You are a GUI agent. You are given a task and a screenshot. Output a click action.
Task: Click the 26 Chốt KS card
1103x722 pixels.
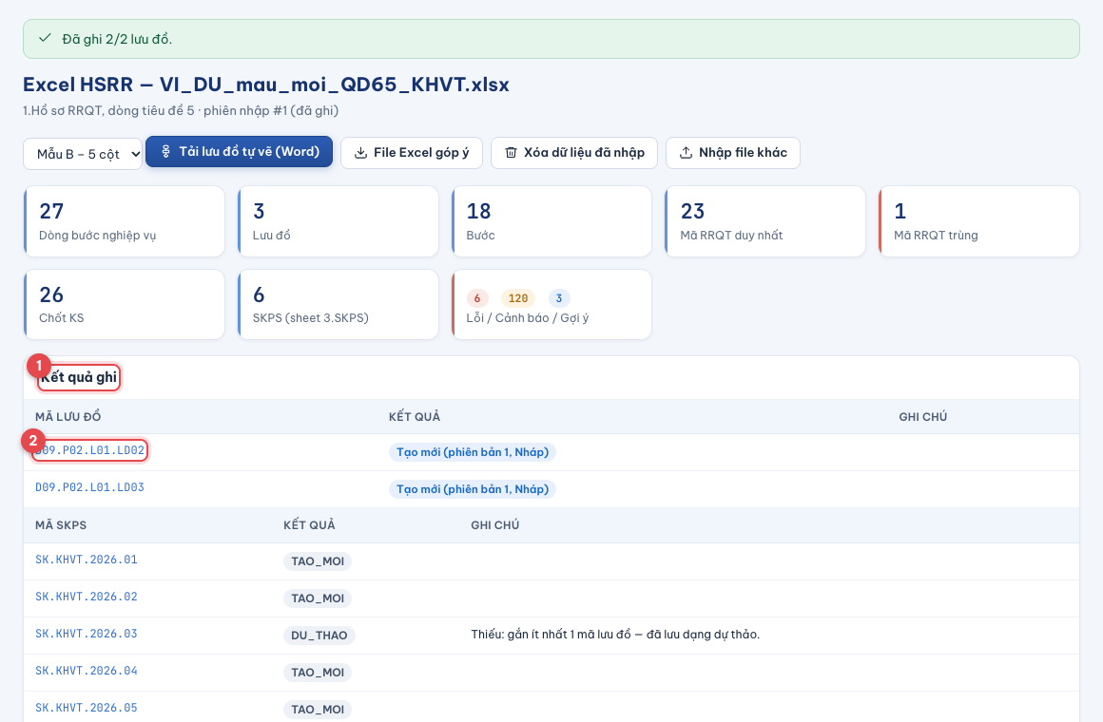125,304
